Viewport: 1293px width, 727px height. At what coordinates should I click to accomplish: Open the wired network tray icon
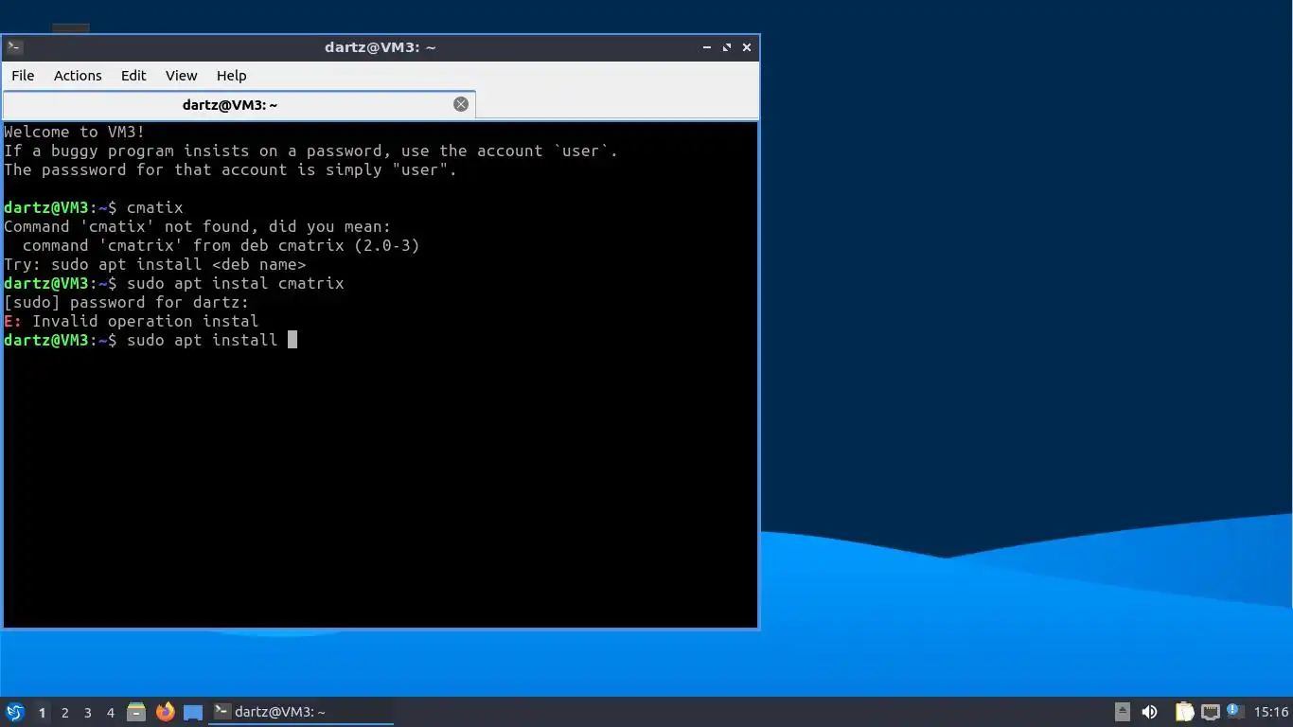(1210, 712)
